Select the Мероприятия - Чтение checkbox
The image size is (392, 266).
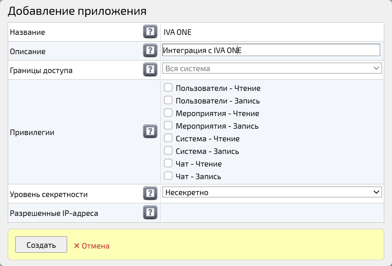pos(168,113)
